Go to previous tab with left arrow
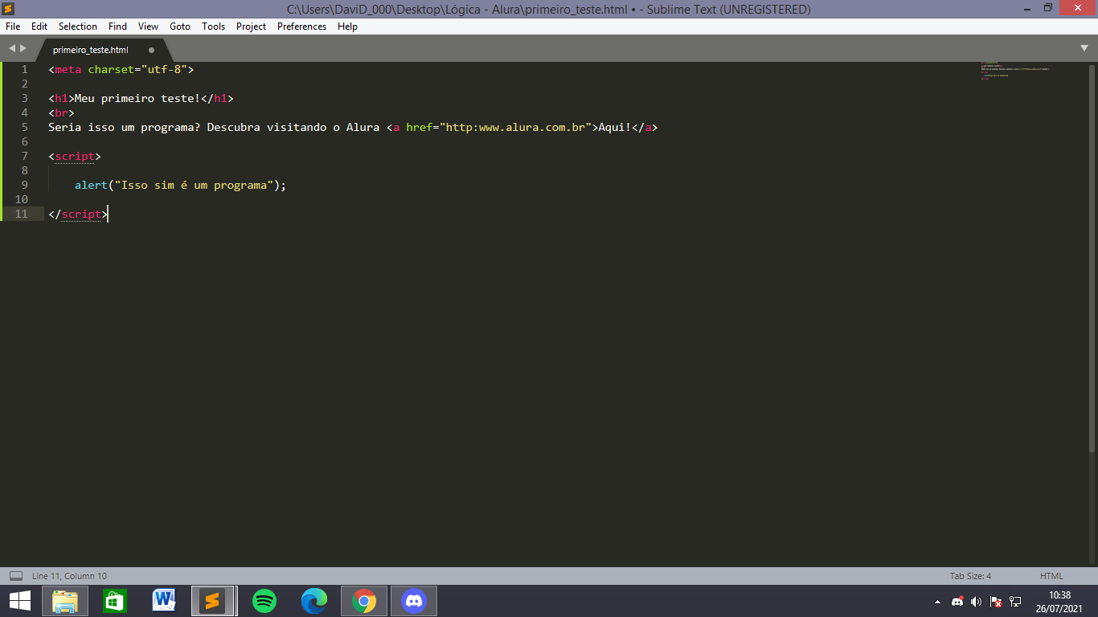The height and width of the screenshot is (617, 1098). pos(12,49)
